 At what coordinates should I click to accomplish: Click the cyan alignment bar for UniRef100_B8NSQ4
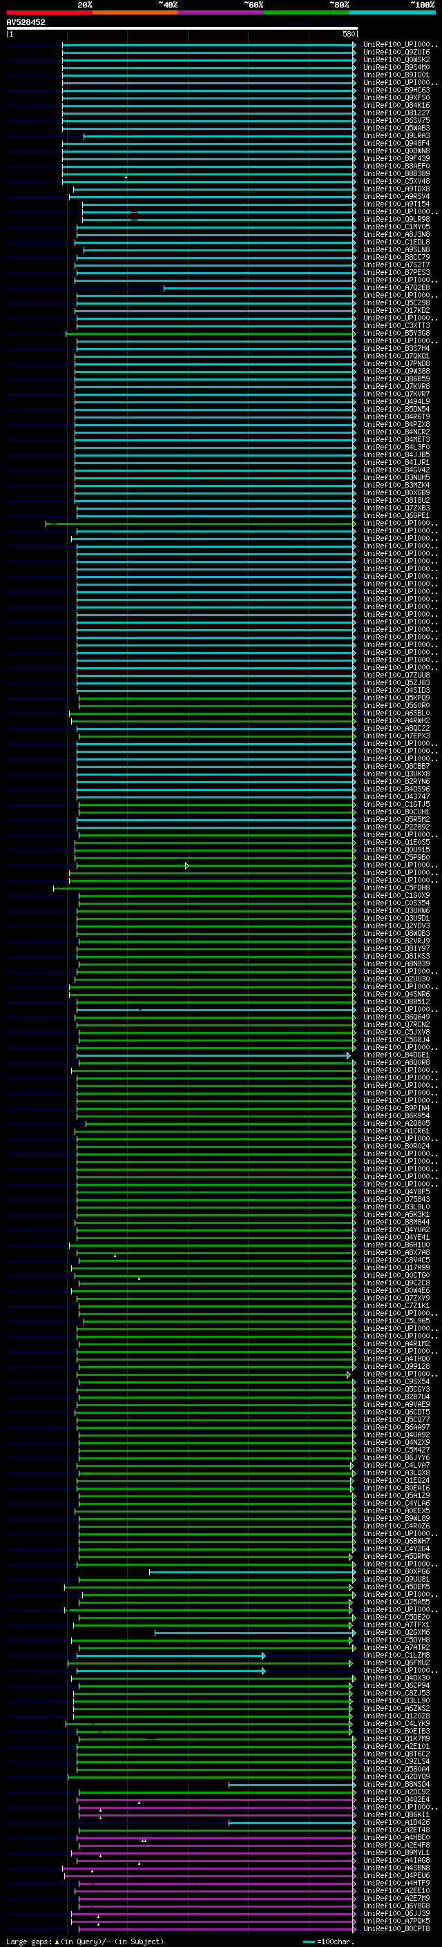coord(291,1785)
